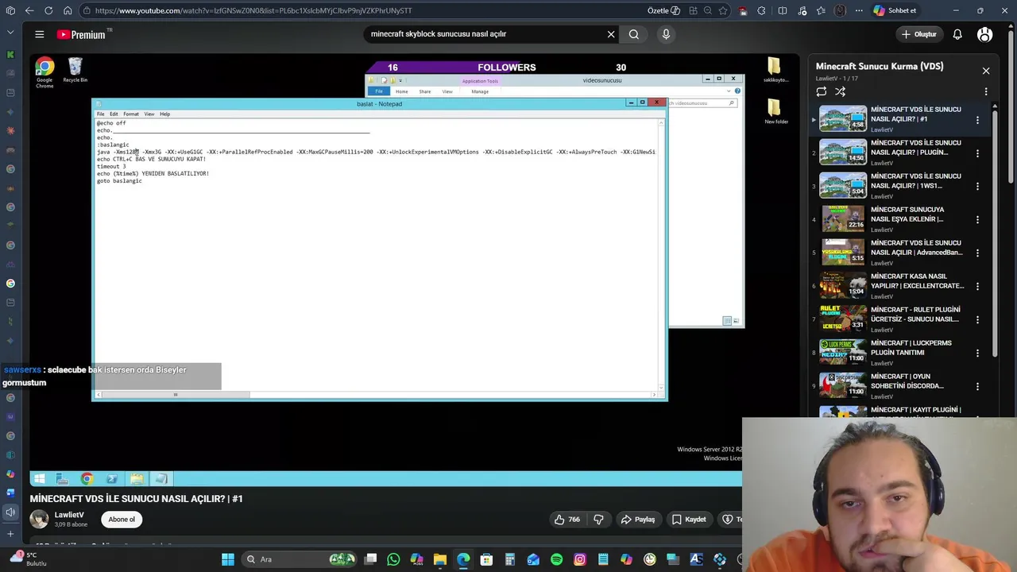Open Copilot Sohbet et button
Screen dimensions: 1017x572
pos(895,10)
